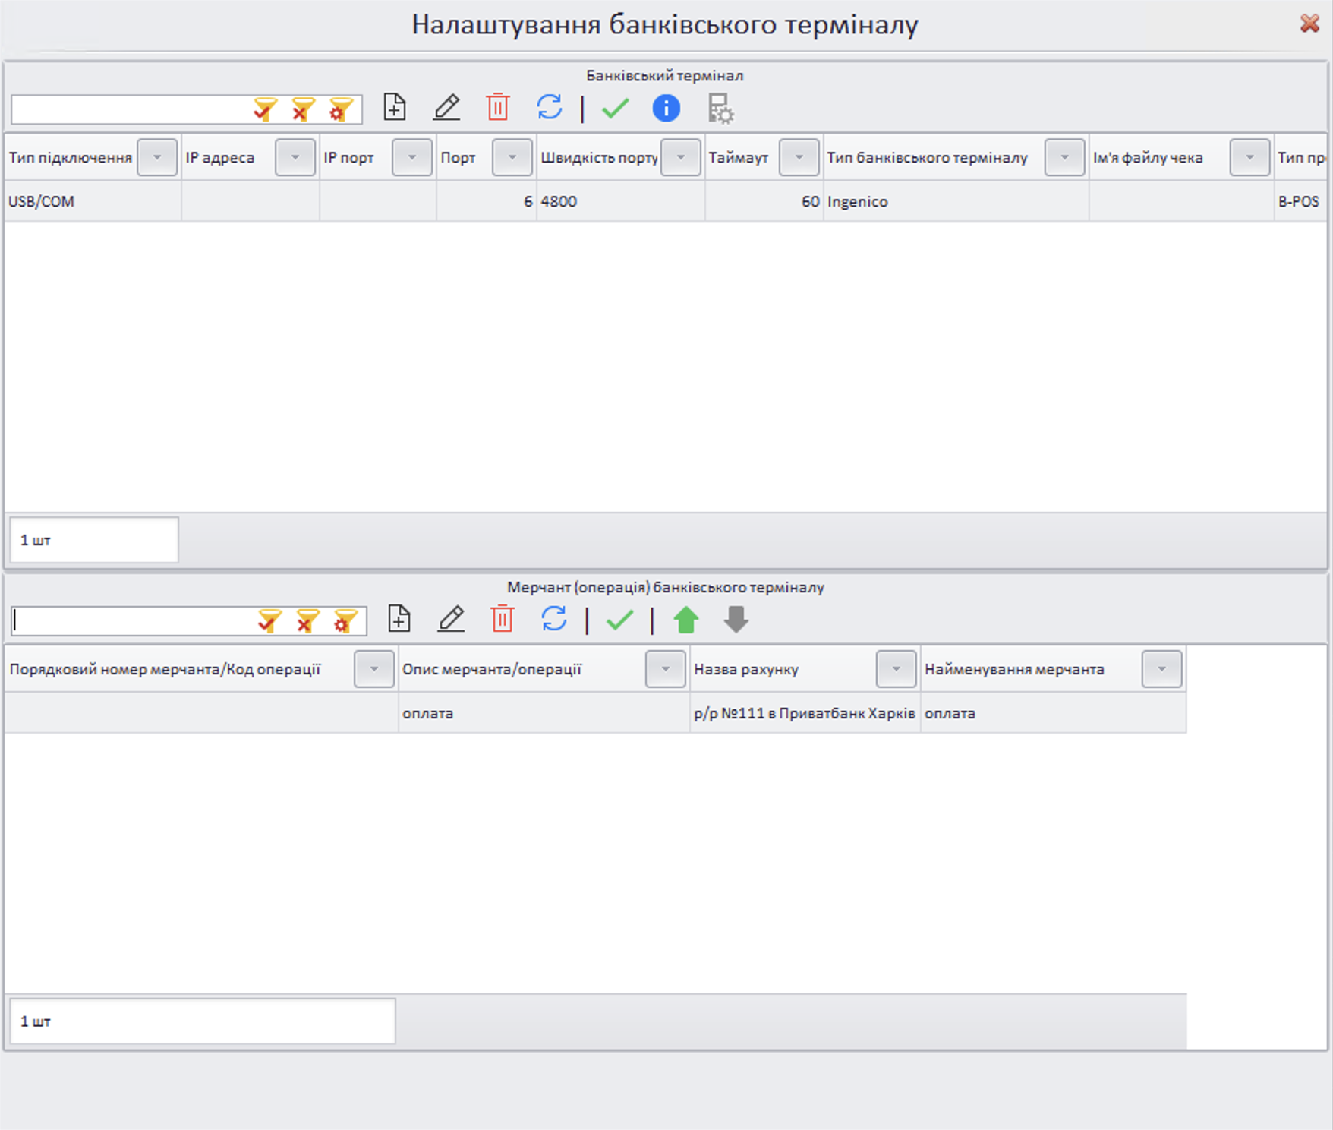The height and width of the screenshot is (1130, 1333).
Task: Click the bank terminal '1 шт' count
Action: click(94, 540)
